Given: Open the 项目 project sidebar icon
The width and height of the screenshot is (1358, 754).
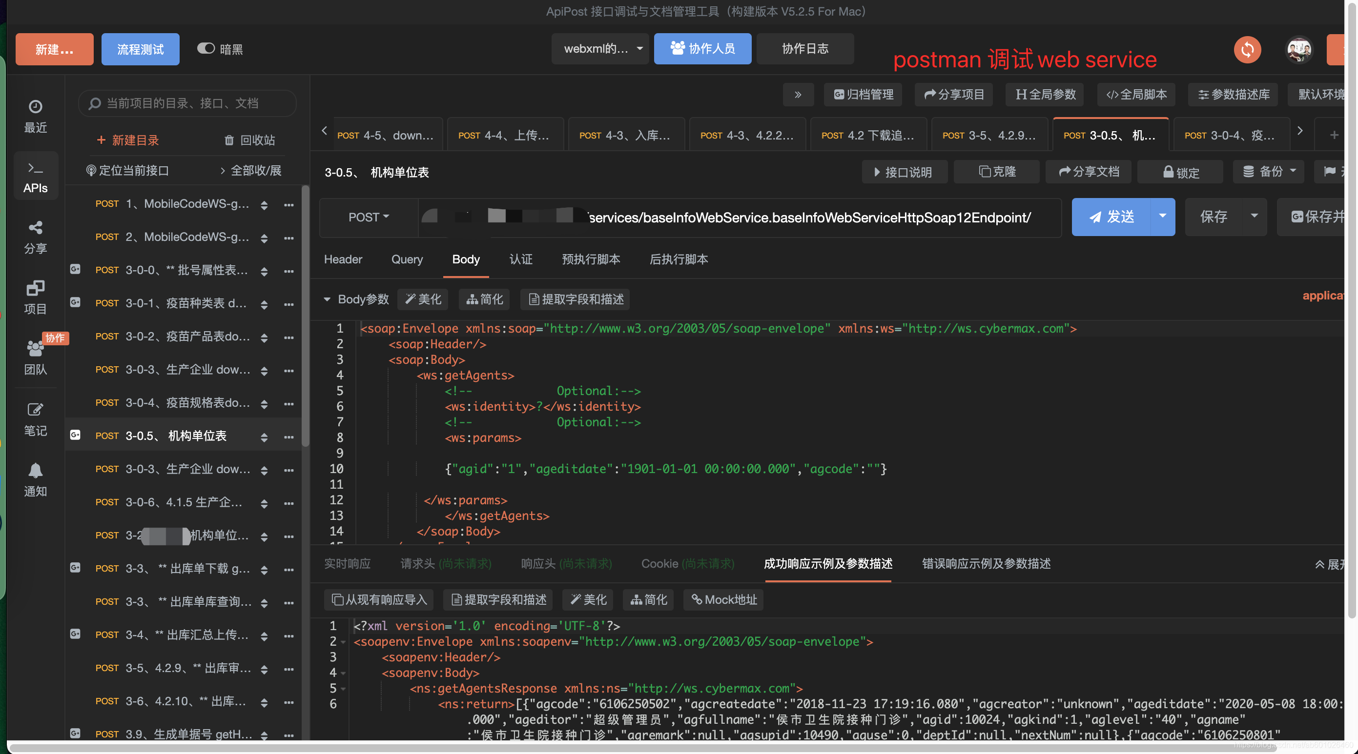Looking at the screenshot, I should tap(35, 298).
